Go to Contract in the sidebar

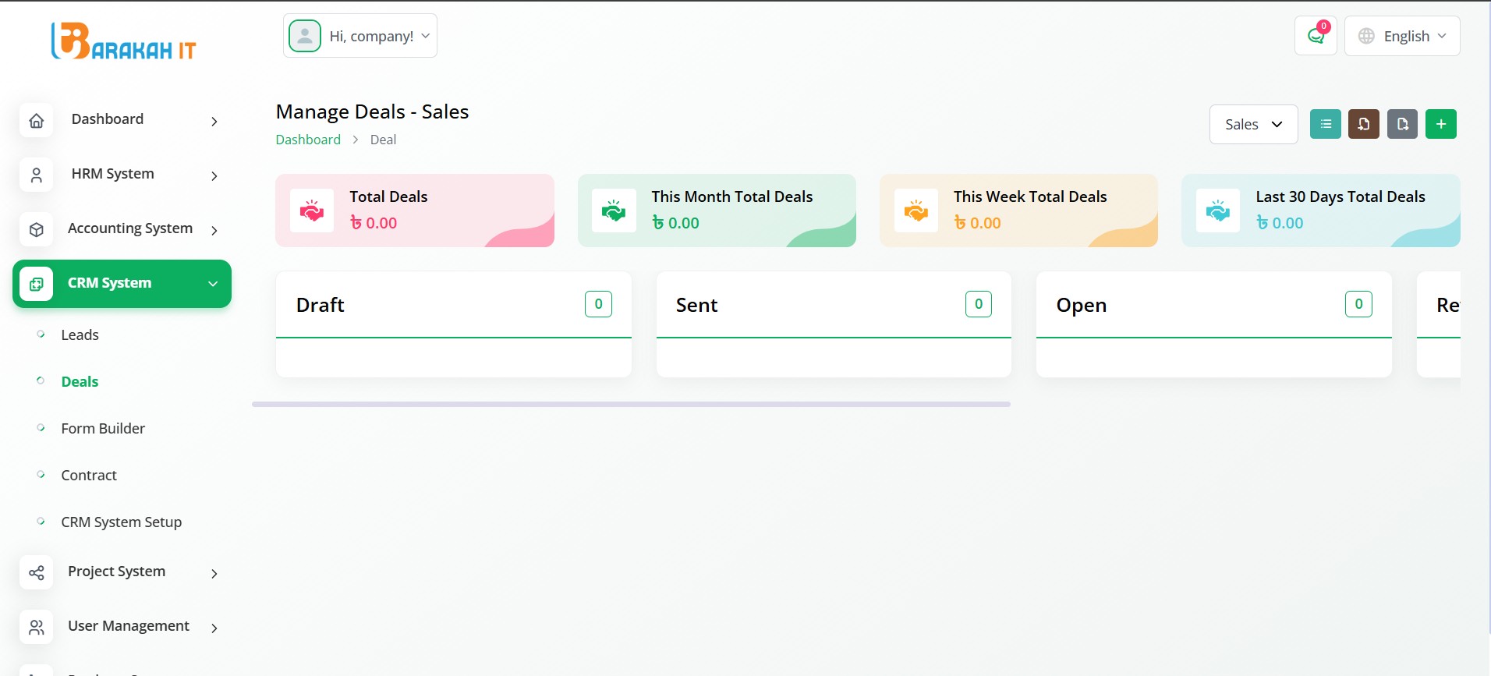point(89,476)
